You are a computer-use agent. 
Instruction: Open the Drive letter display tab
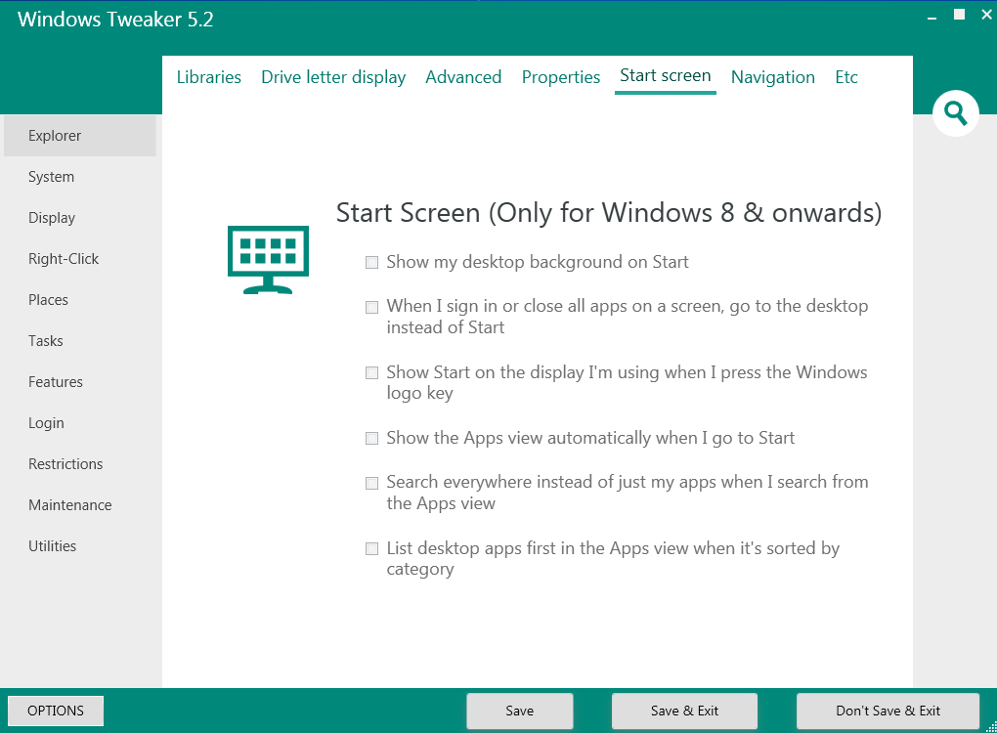pyautogui.click(x=333, y=77)
